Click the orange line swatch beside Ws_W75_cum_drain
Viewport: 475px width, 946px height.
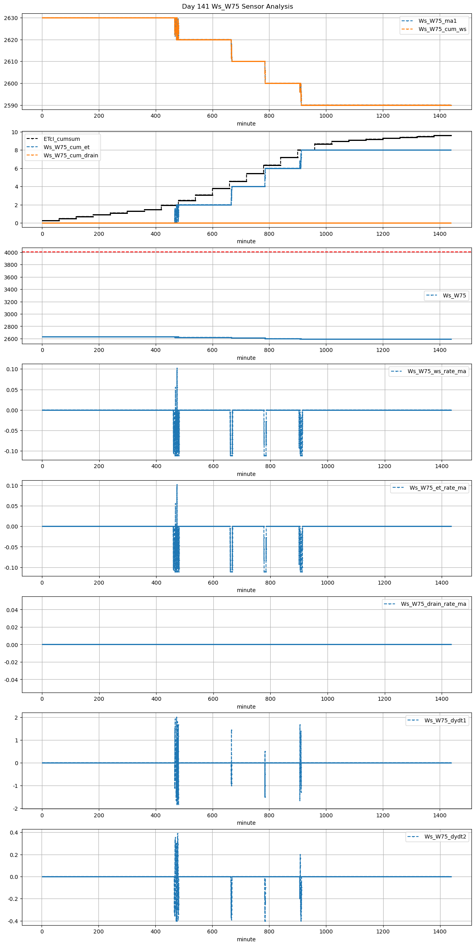pos(33,155)
